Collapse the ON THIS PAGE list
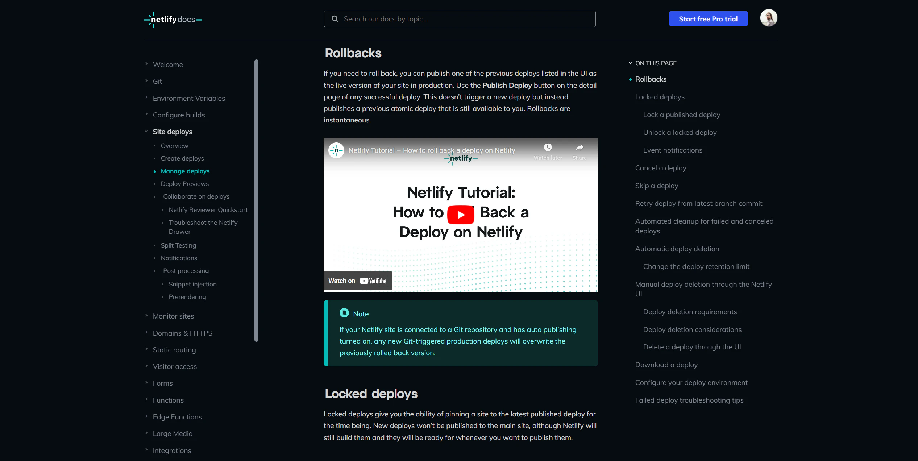This screenshot has width=918, height=461. click(630, 63)
